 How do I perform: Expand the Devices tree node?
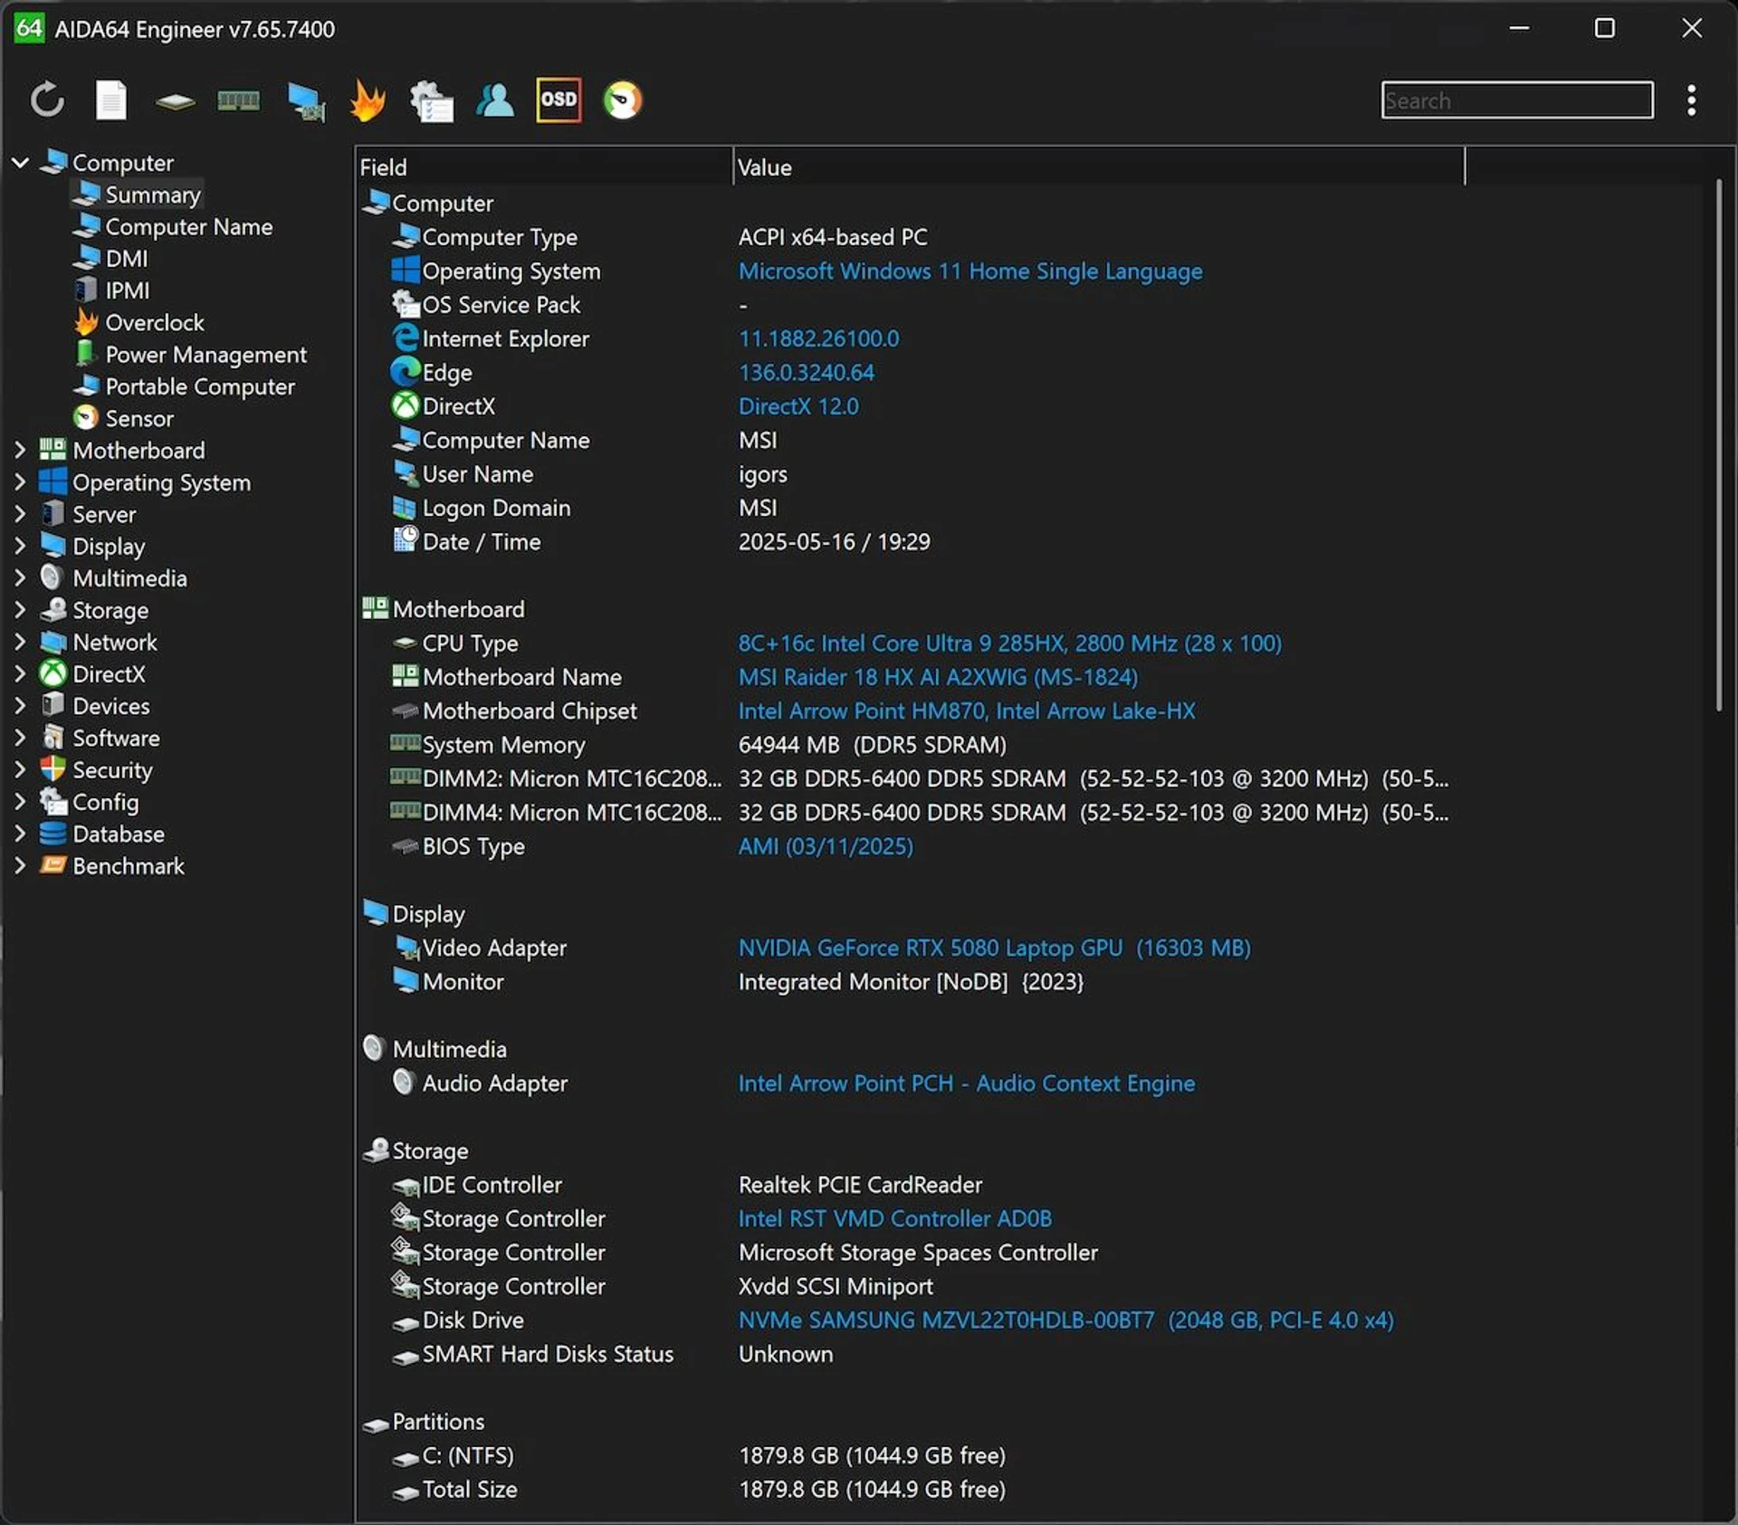coord(20,705)
